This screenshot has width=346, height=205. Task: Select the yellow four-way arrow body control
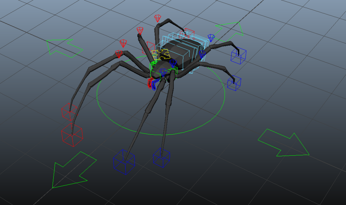(161, 54)
